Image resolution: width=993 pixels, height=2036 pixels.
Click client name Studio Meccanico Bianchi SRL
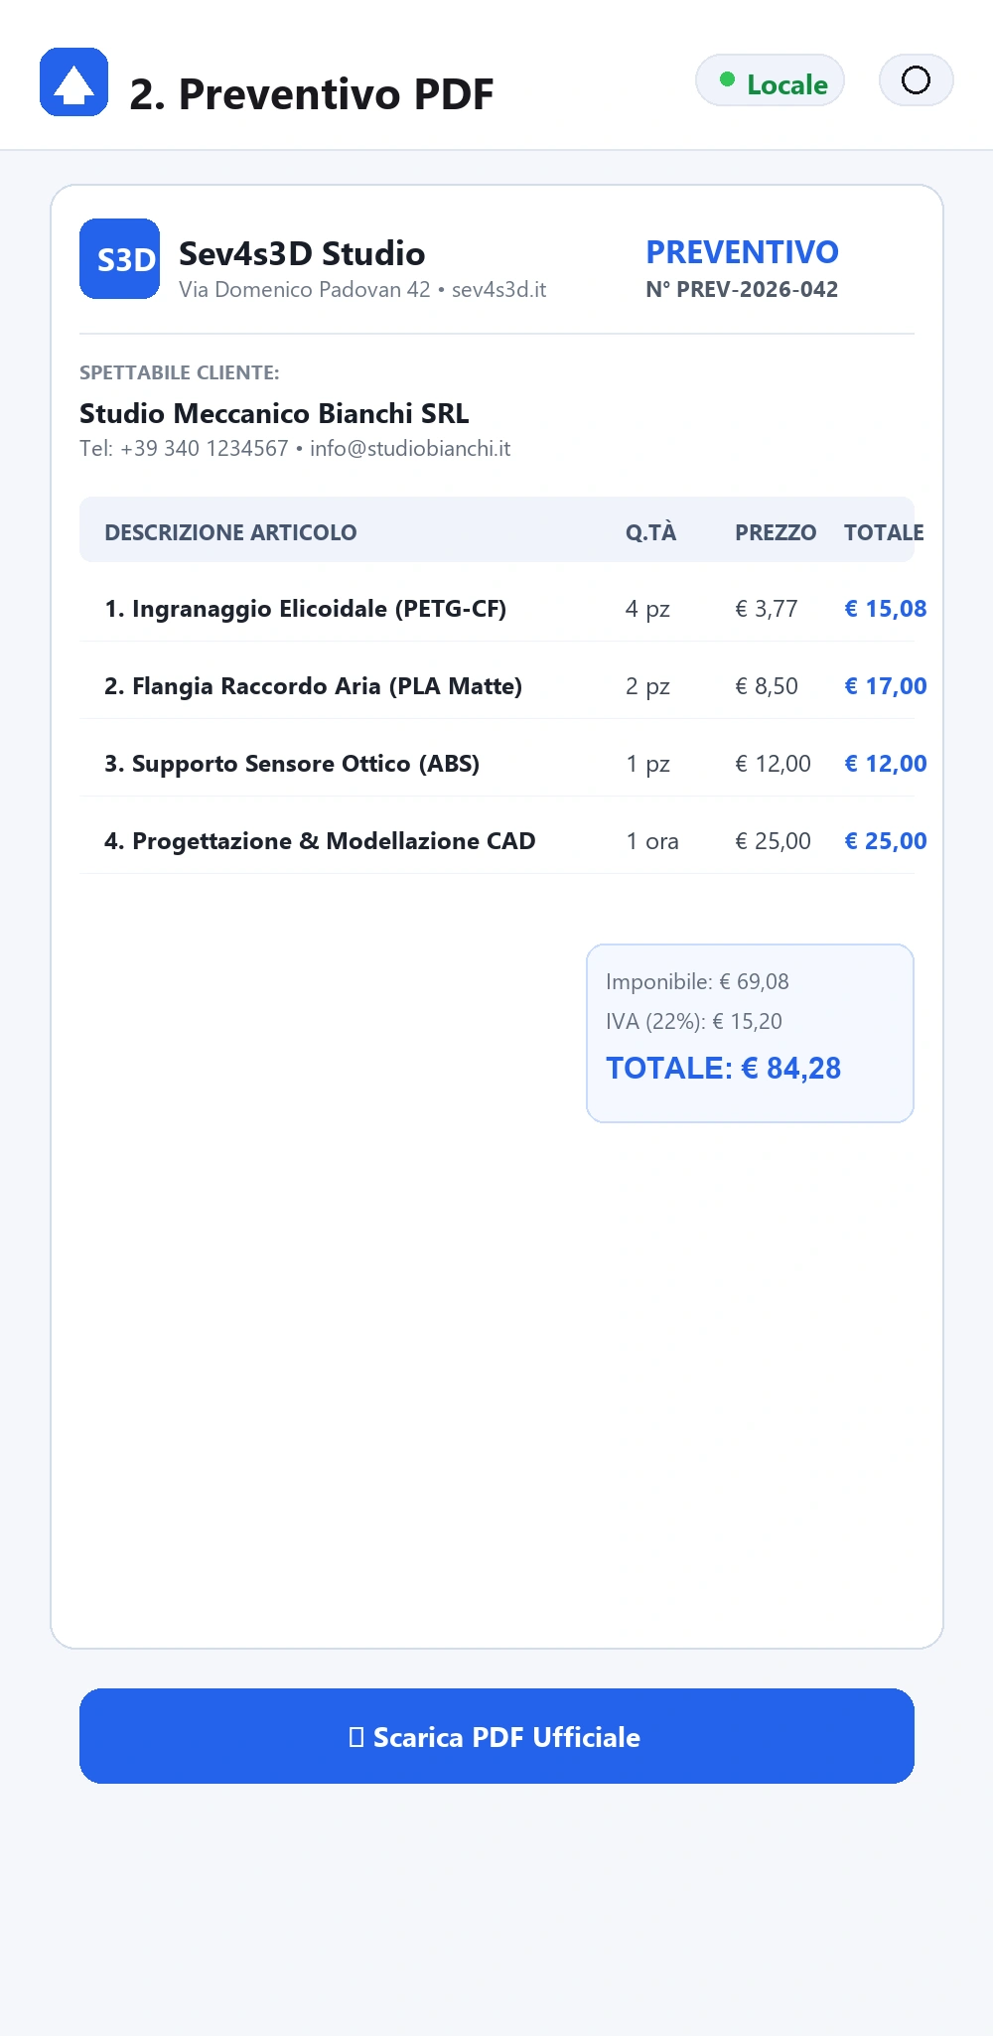274,413
